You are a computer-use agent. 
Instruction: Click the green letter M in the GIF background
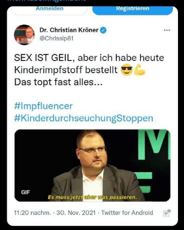154,144
